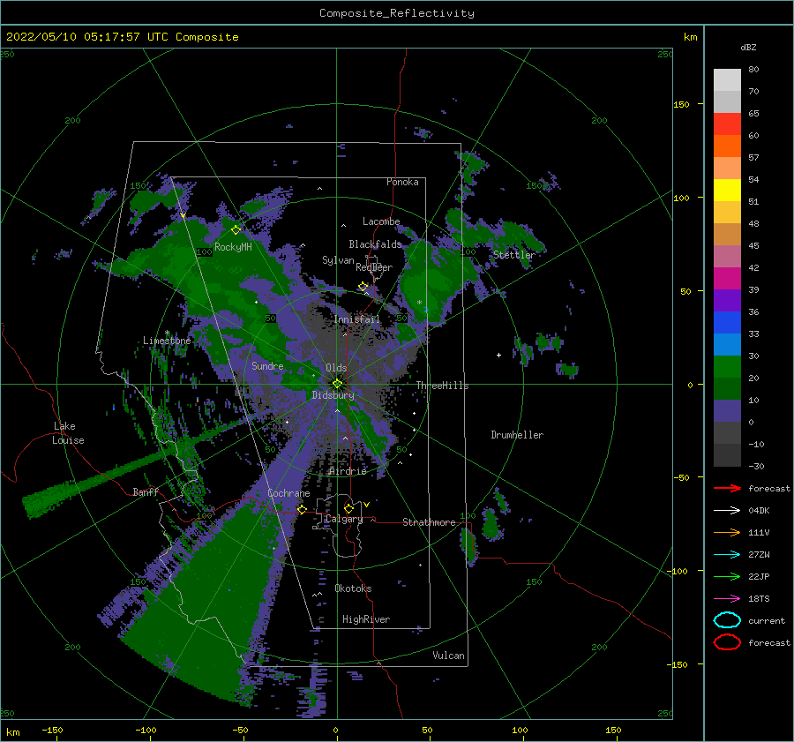
Task: Click the purple 36-39 dBZ swatch
Action: 727,301
